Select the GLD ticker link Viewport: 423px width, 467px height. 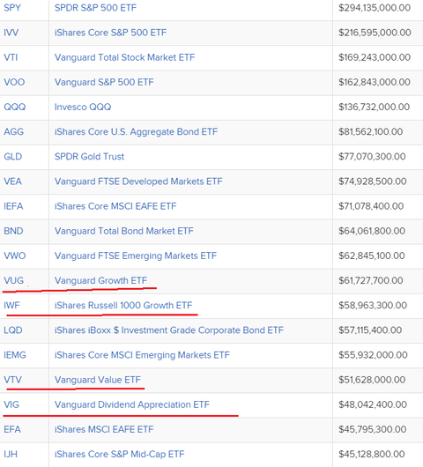pos(13,156)
